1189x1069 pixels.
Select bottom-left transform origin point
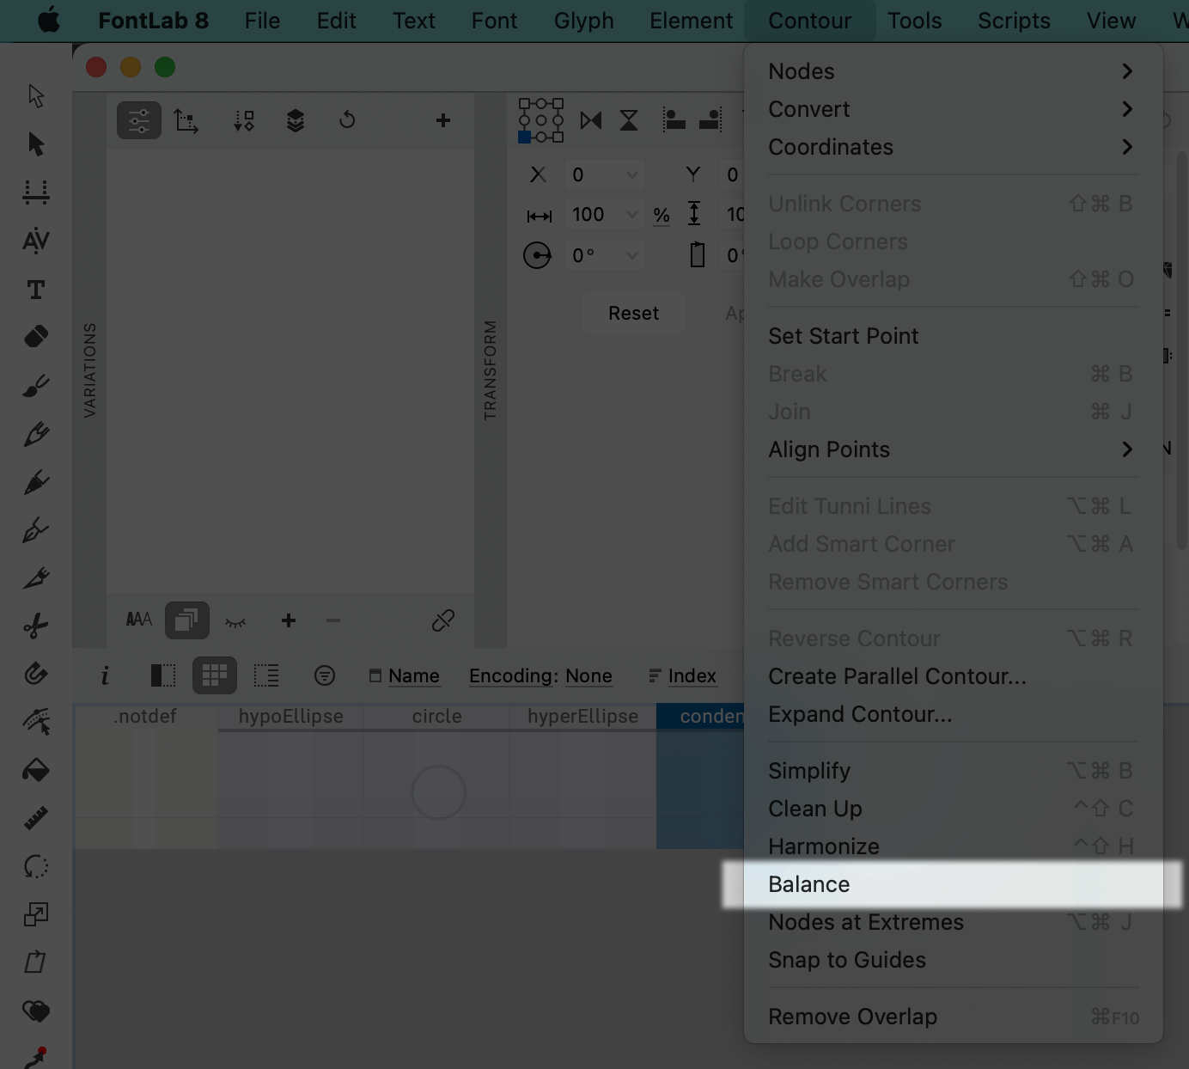(x=524, y=137)
